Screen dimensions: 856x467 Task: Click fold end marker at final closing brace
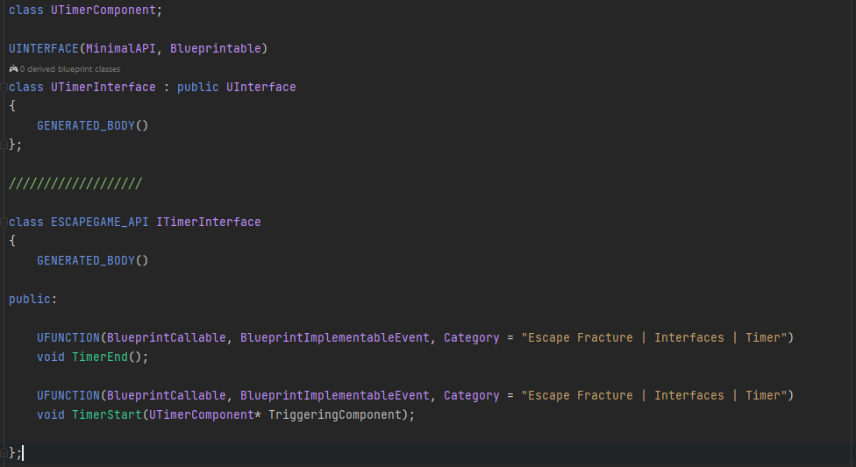(x=4, y=453)
